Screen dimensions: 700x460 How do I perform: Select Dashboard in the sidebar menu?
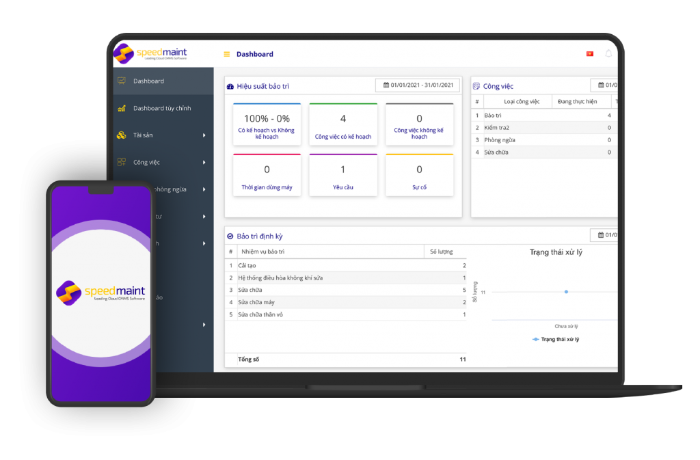tap(148, 81)
